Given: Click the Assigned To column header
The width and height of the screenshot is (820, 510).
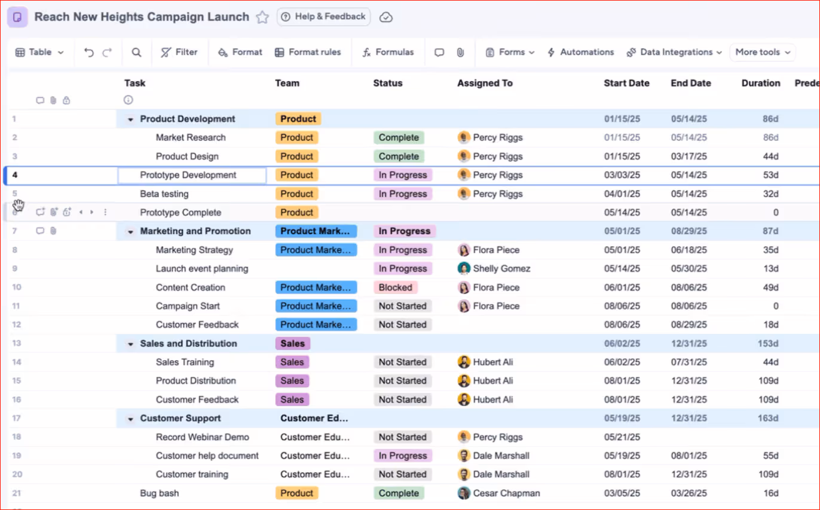Looking at the screenshot, I should tap(485, 83).
